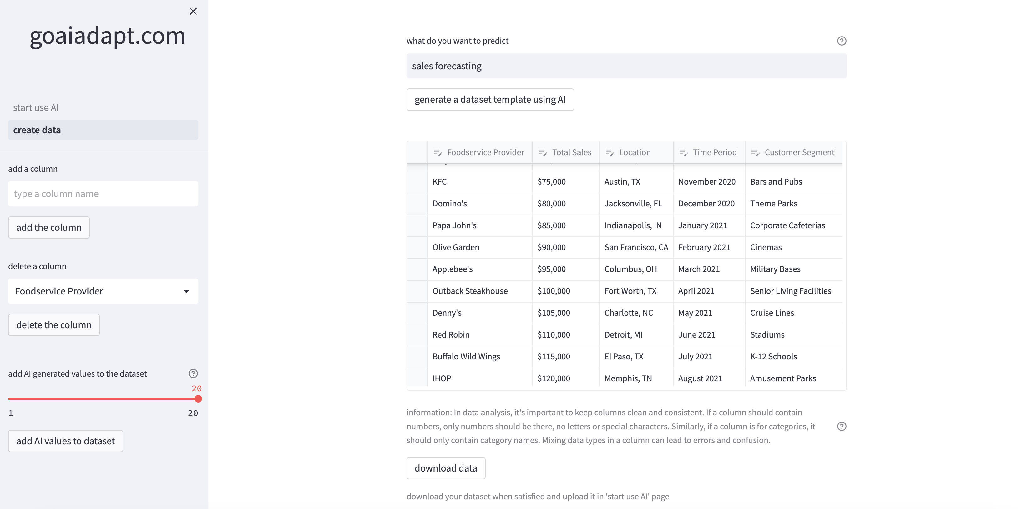The width and height of the screenshot is (1027, 509).
Task: Click the AI values slider handle
Action: 198,399
